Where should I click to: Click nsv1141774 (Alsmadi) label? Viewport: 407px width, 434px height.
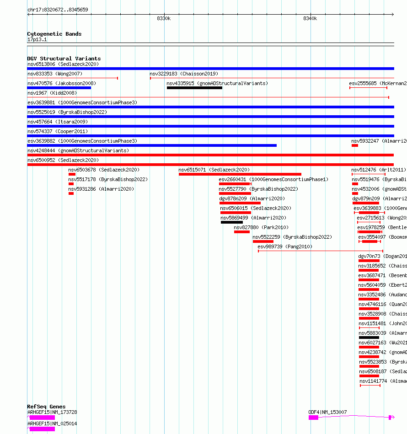[x=383, y=381]
